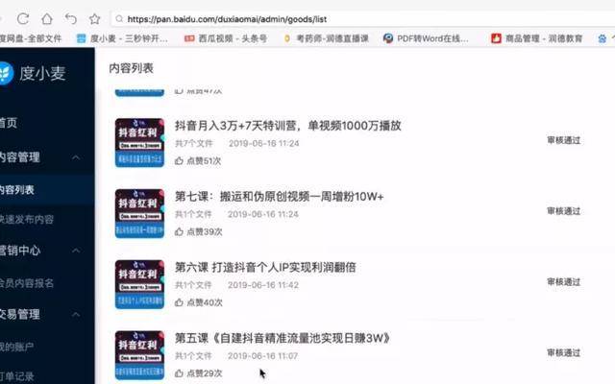Click thumbs-up icon showing 点赞40次

(x=179, y=302)
